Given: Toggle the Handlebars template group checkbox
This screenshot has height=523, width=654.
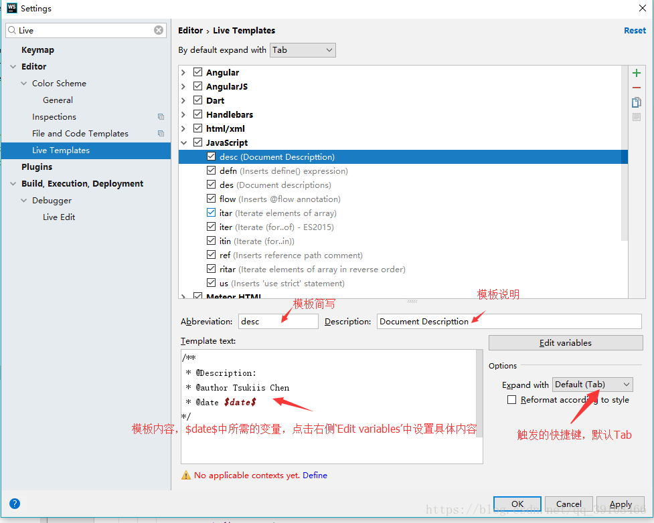Looking at the screenshot, I should tap(197, 114).
